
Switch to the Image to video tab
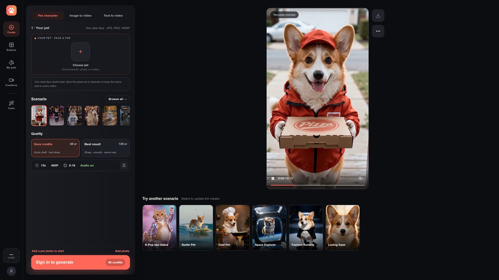click(80, 16)
